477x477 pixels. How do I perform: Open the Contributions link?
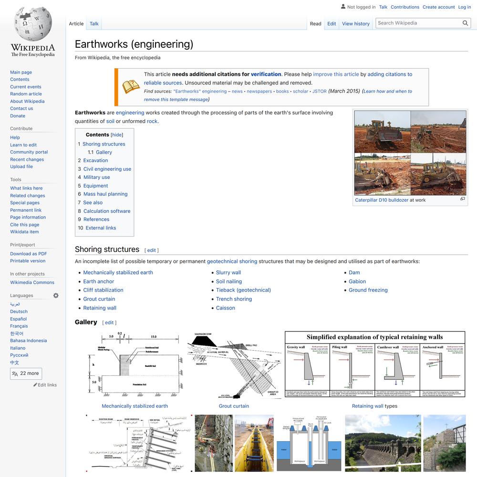point(405,7)
